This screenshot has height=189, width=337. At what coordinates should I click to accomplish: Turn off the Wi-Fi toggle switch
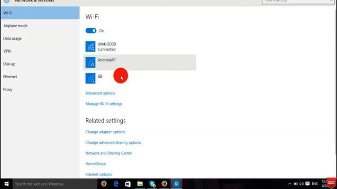[x=91, y=30]
